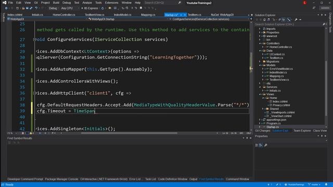Click the Undo toolbar icon
The image size is (333, 187).
point(36,8)
